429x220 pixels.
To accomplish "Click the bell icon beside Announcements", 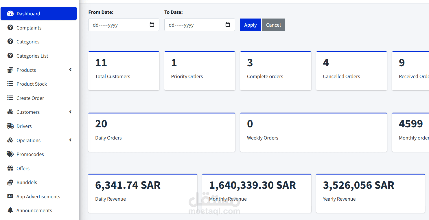I will click(10, 210).
